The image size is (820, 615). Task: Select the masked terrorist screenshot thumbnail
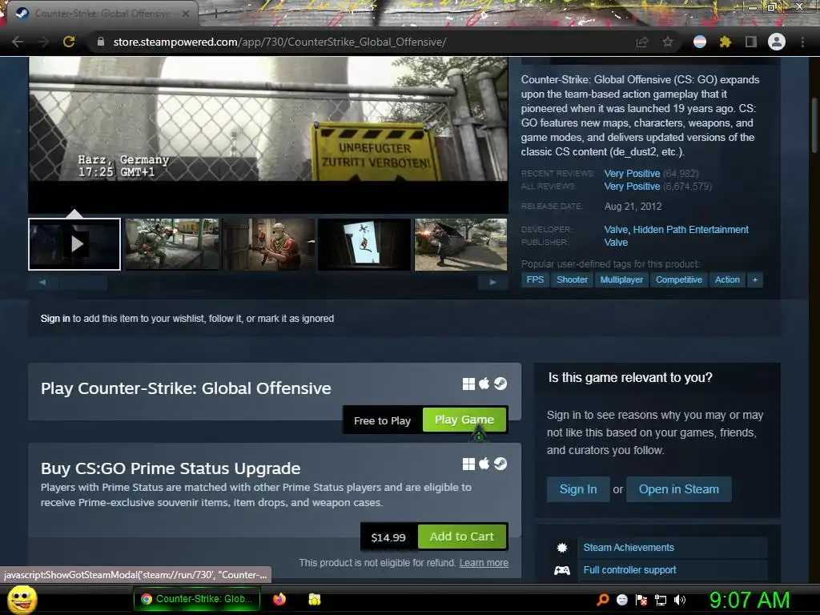click(269, 244)
